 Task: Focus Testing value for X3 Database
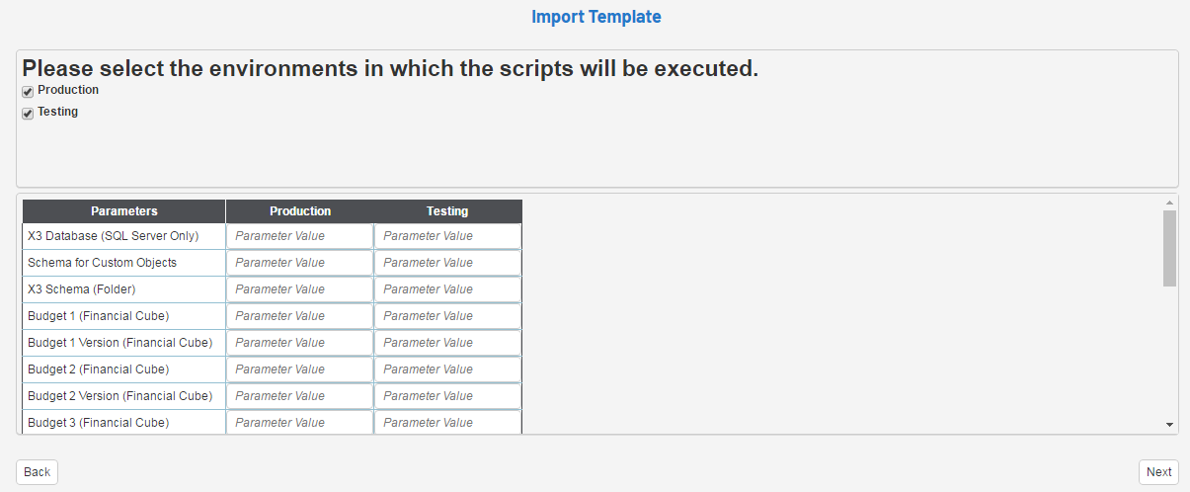(447, 236)
